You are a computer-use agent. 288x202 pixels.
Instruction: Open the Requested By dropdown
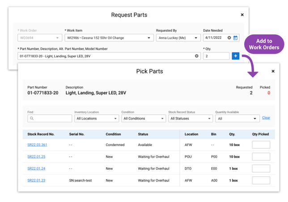point(178,38)
